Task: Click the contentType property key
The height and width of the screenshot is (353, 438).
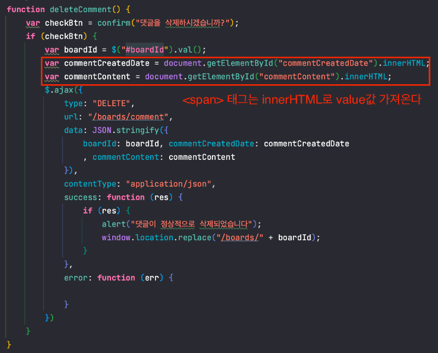Action: pyautogui.click(x=90, y=184)
